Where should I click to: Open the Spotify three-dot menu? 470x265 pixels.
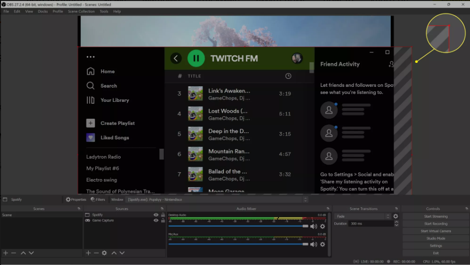pyautogui.click(x=90, y=57)
